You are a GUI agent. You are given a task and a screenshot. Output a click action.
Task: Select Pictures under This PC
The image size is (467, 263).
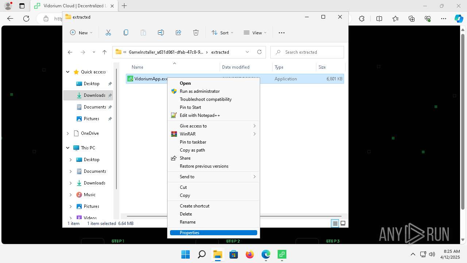[x=88, y=206]
